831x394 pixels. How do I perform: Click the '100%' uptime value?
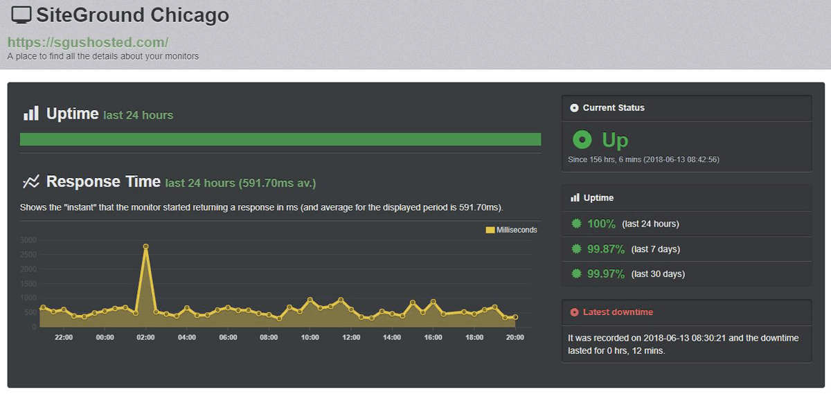602,224
